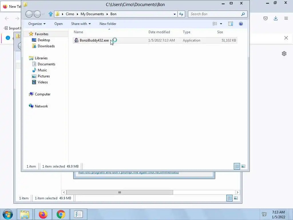This screenshot has height=220, width=293.
Task: Click the File Explorer taskbar icon
Action: [x=25, y=214]
